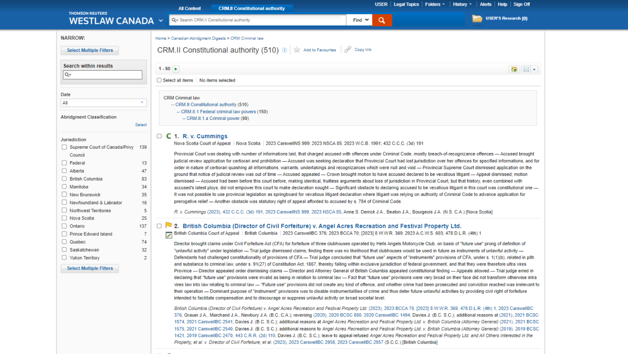
Task: Open the Date filter dropdown
Action: [103, 102]
